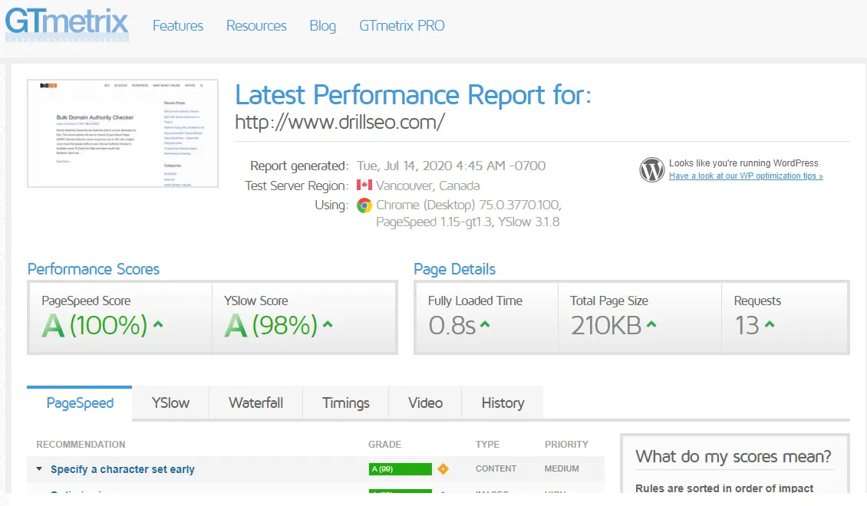Sort by the PRIORITY column header
This screenshot has height=506, width=867.
tap(566, 444)
